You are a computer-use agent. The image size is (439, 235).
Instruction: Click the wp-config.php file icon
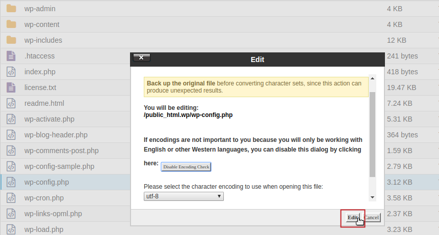click(12, 182)
